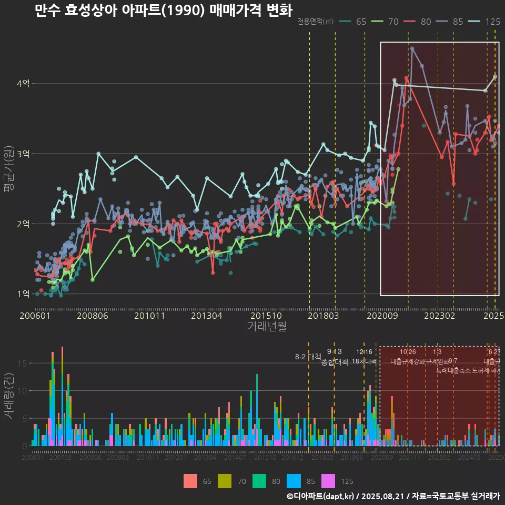Click the '201407' label on the volume chart axis
505x505 pixels.
click(x=235, y=457)
